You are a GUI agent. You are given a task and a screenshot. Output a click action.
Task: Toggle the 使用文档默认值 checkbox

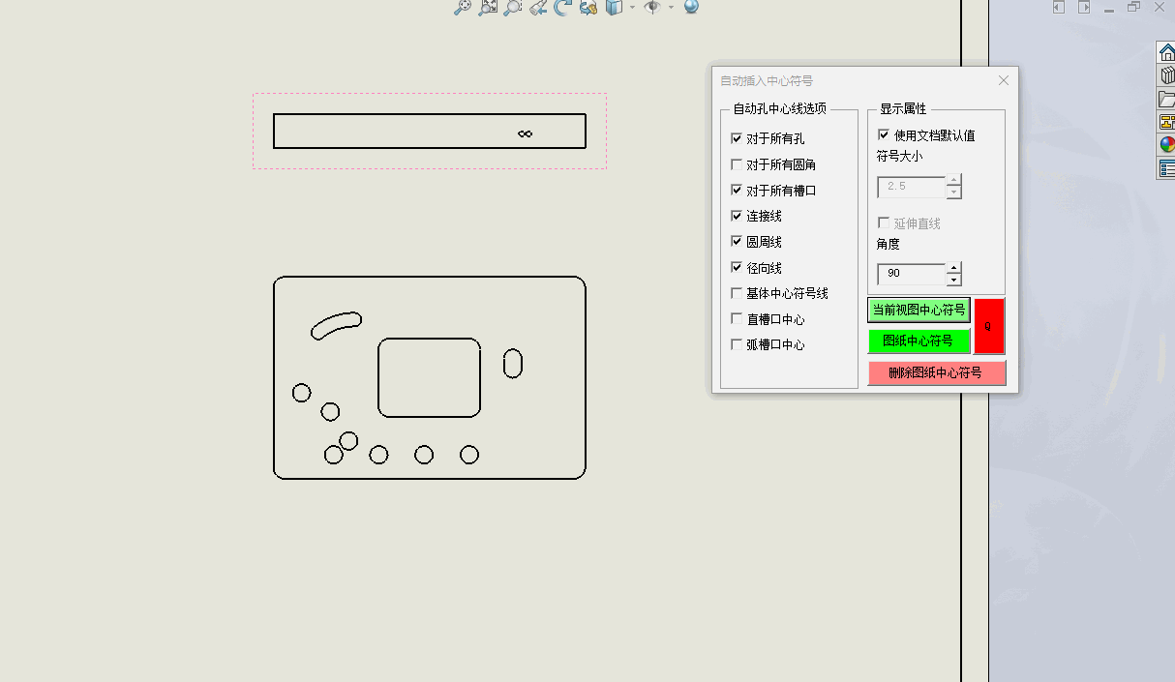pyautogui.click(x=884, y=134)
